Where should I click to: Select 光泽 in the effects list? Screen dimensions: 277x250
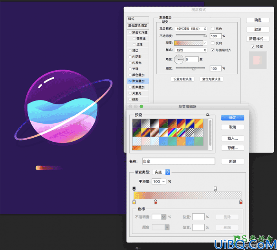click(135, 69)
